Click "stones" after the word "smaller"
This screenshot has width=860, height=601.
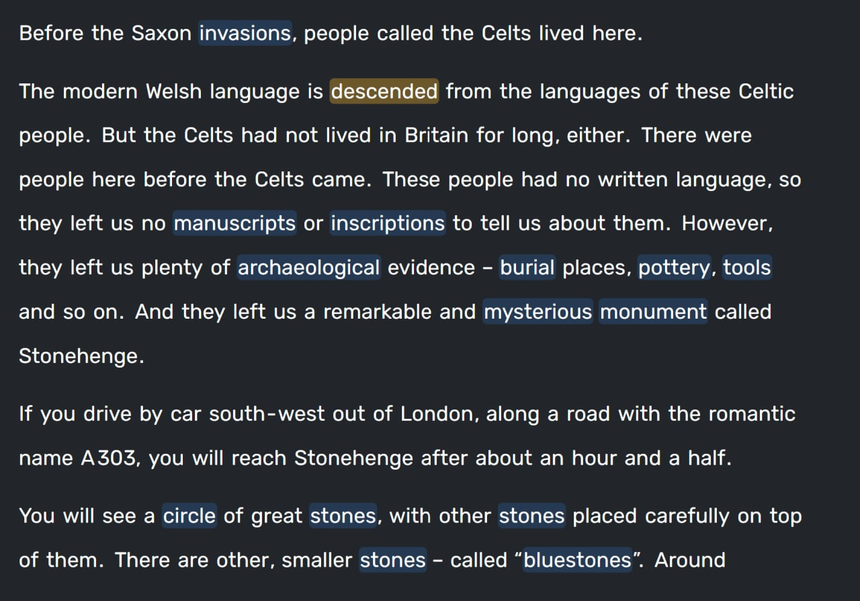pos(393,560)
